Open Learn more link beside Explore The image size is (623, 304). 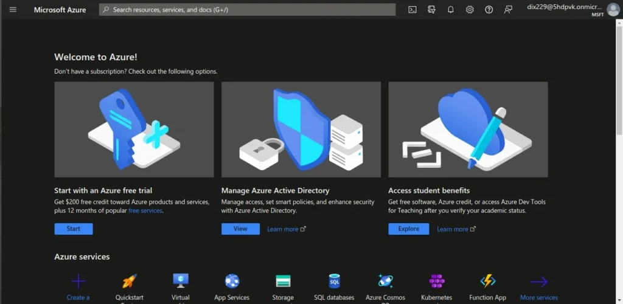coord(456,229)
